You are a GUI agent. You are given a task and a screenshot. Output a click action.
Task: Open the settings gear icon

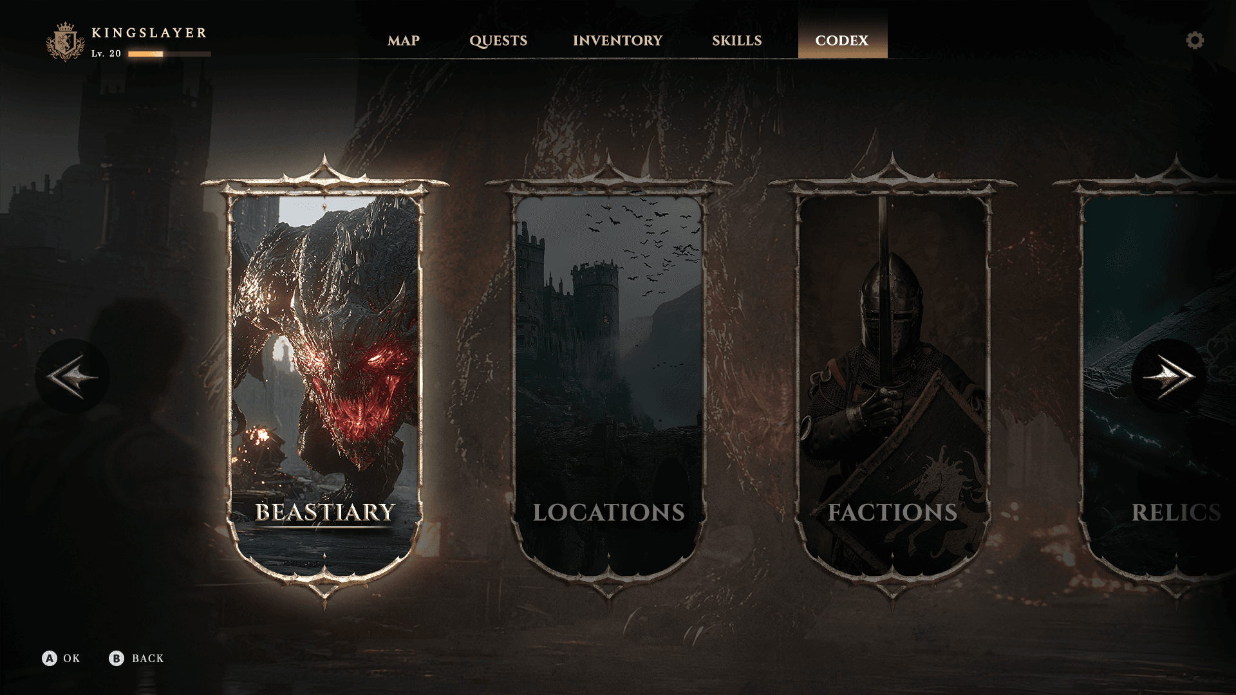coord(1195,41)
